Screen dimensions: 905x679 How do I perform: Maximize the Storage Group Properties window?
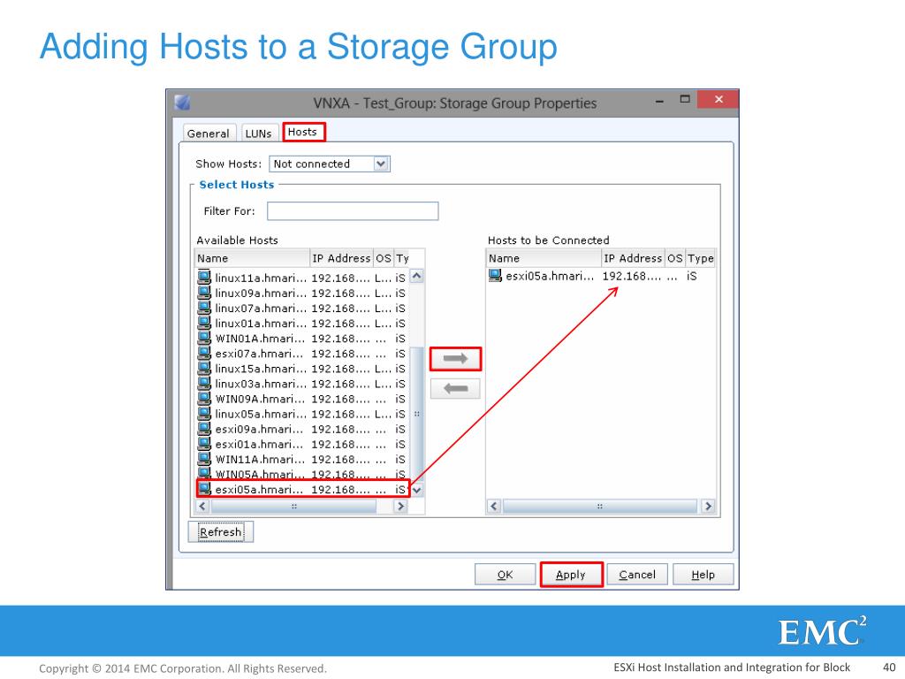pyautogui.click(x=685, y=99)
